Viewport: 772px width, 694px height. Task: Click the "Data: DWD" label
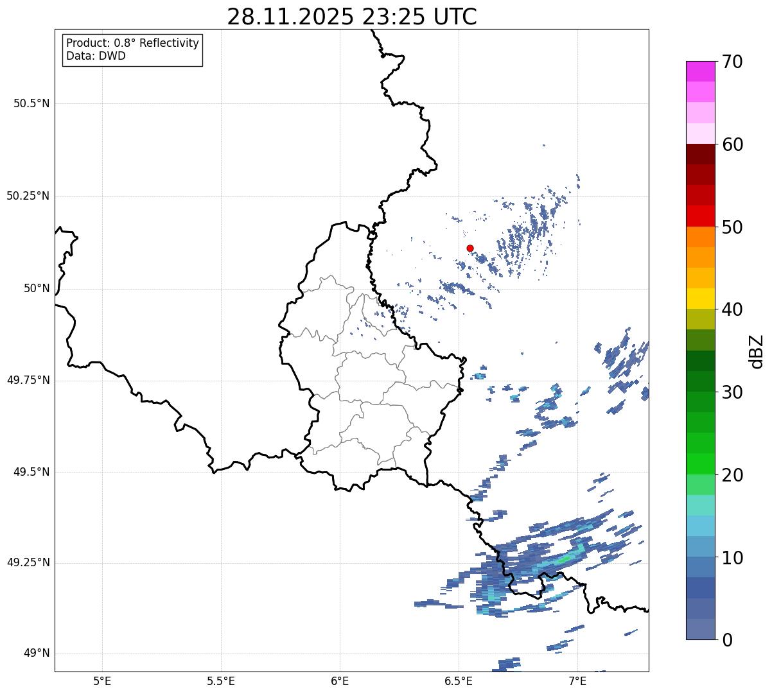(x=96, y=56)
